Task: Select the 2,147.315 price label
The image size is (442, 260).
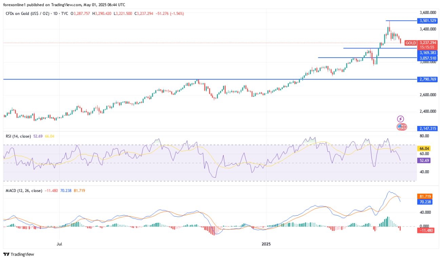Action: (427, 128)
